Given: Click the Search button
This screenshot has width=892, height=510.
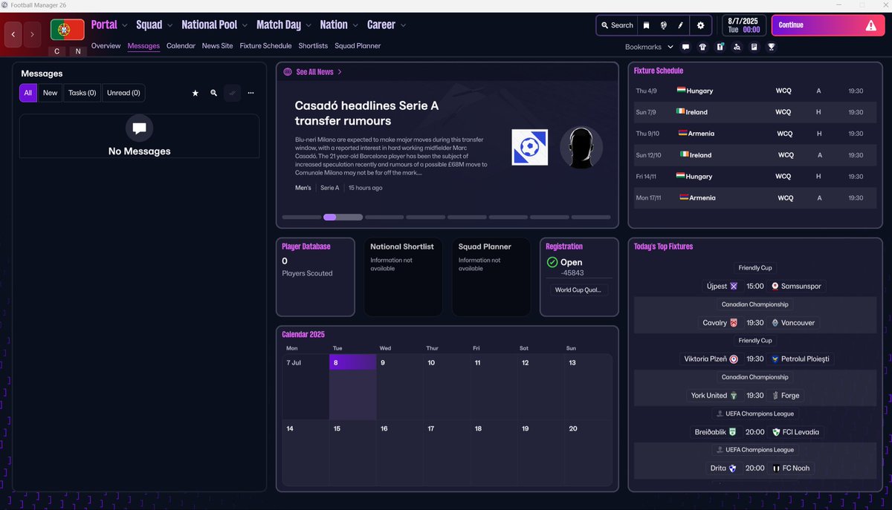Looking at the screenshot, I should 617,25.
